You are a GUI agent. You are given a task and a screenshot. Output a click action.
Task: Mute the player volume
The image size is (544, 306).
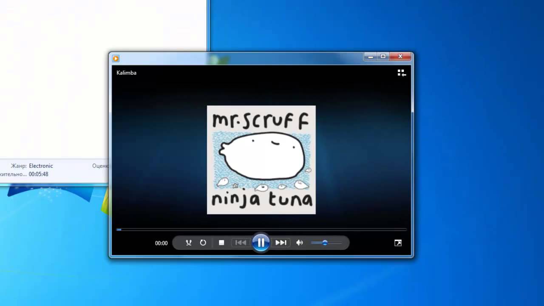(300, 243)
